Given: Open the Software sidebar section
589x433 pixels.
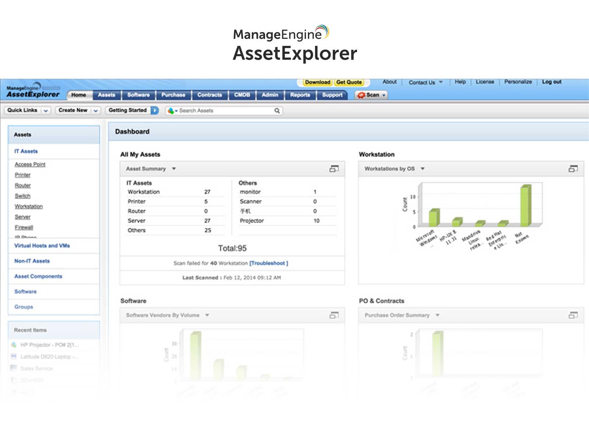Looking at the screenshot, I should point(25,291).
